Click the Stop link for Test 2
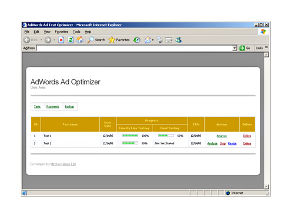The width and height of the screenshot is (294, 220). [x=223, y=143]
